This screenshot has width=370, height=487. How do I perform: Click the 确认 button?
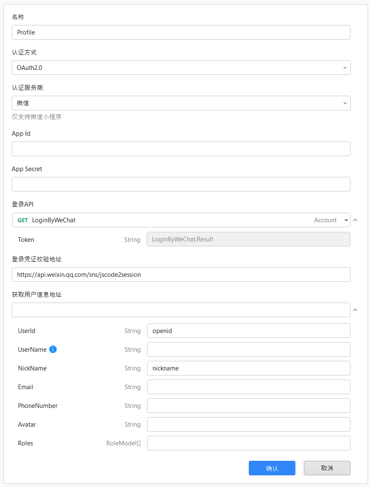coord(272,468)
